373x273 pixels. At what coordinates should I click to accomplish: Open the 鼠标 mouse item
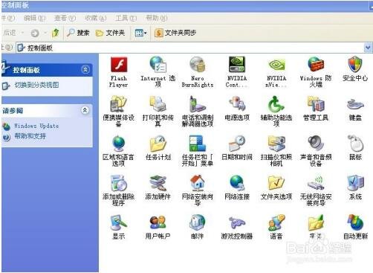355,148
